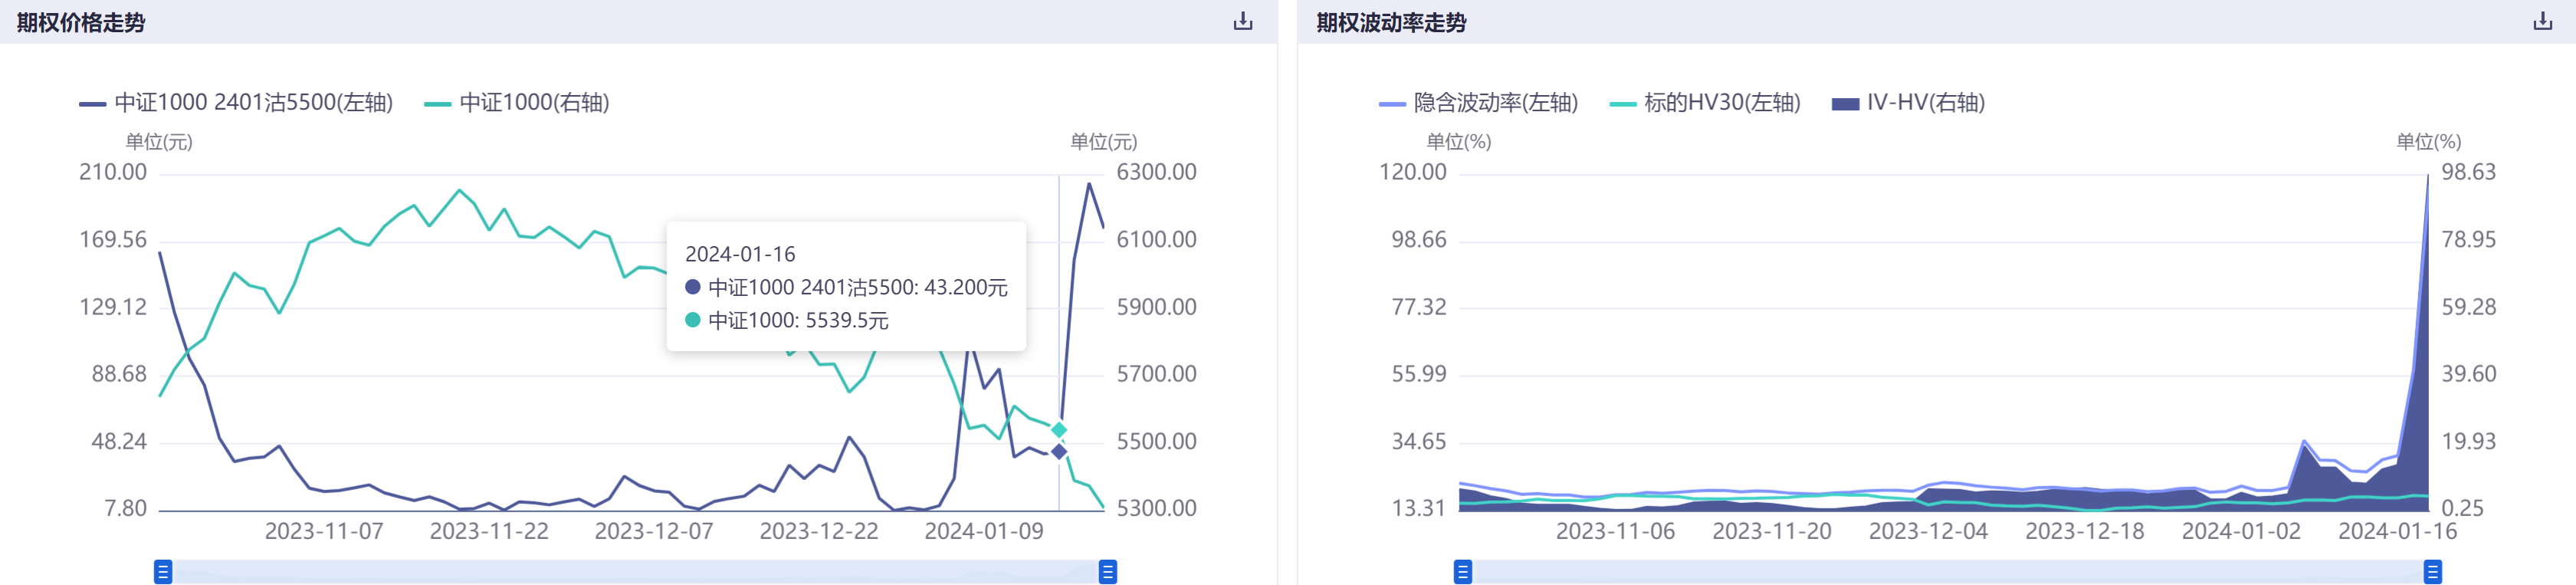Click the teal diamond marker on 中证1000 line
This screenshot has height=585, width=2576.
click(1059, 430)
